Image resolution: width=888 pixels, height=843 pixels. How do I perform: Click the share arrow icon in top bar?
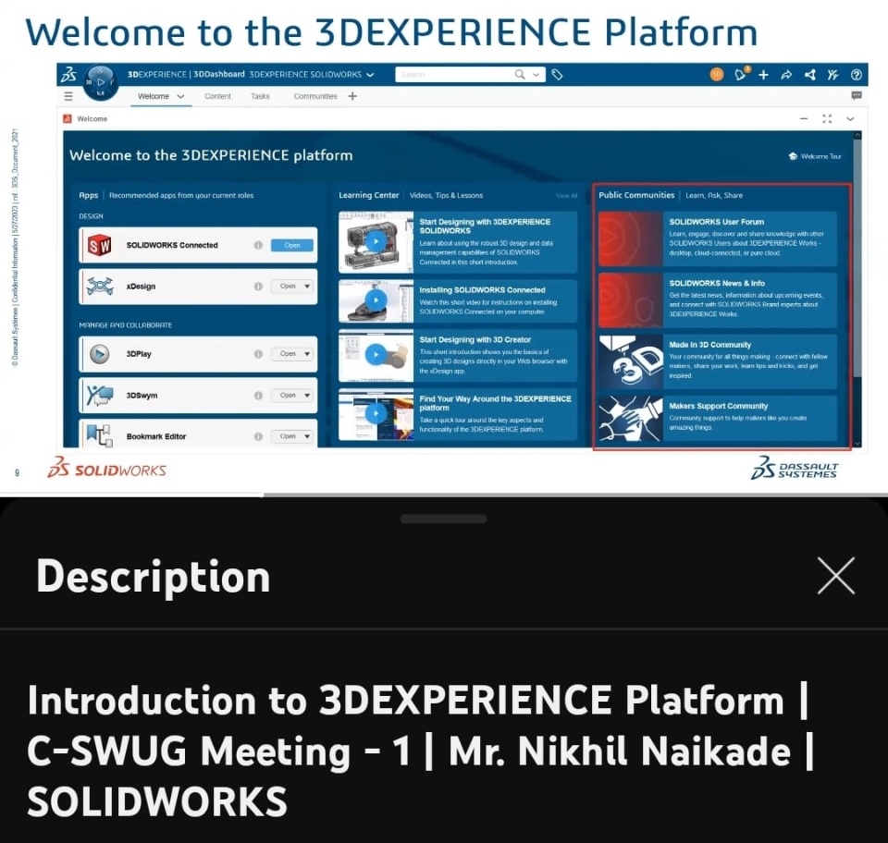786,75
